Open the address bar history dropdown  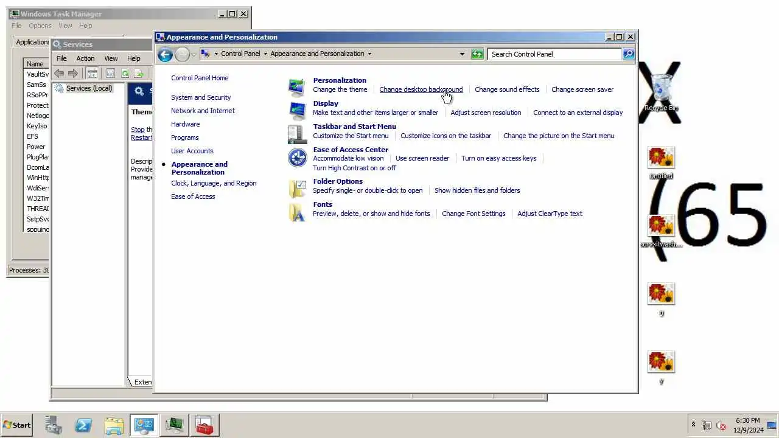462,54
